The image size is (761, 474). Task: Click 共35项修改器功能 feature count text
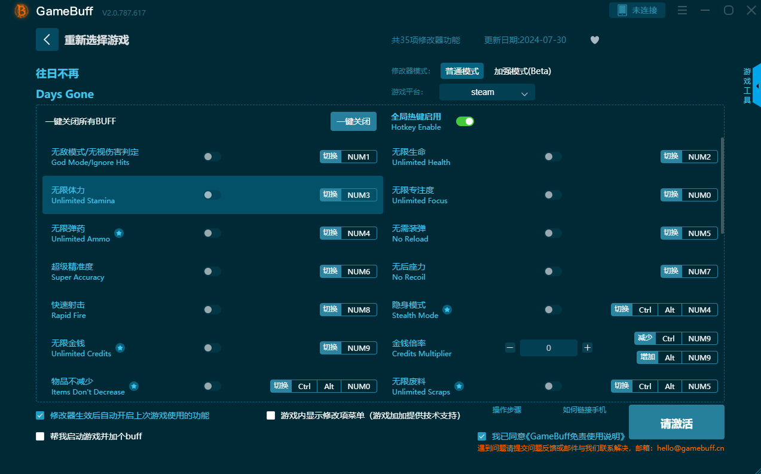426,40
